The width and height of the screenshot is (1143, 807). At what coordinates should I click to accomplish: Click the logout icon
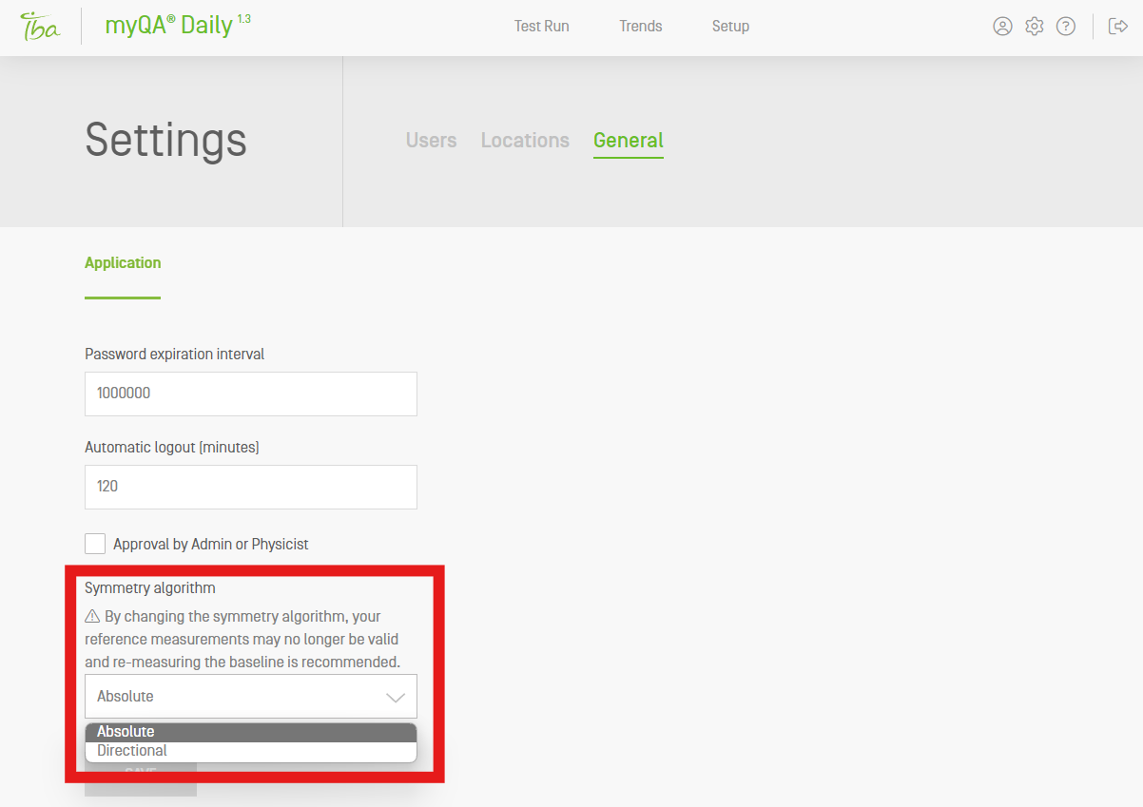(x=1118, y=27)
